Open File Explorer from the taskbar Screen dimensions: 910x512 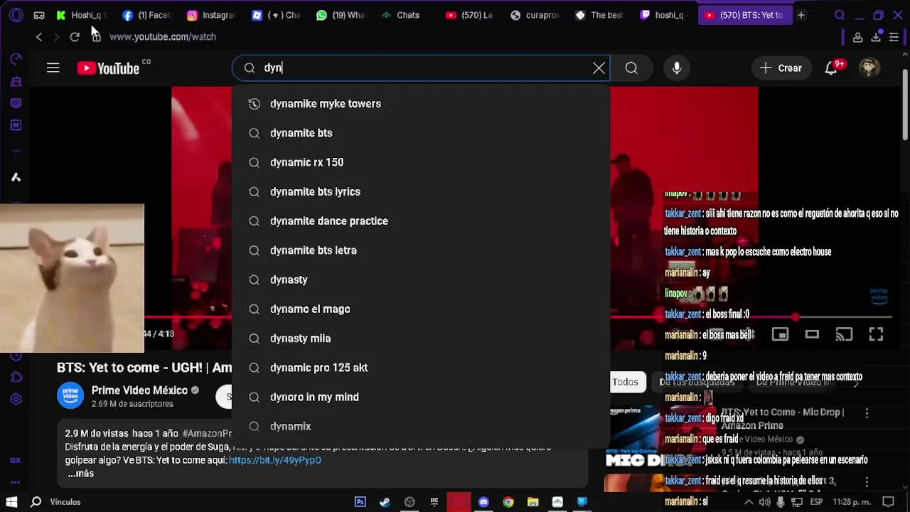[532, 502]
